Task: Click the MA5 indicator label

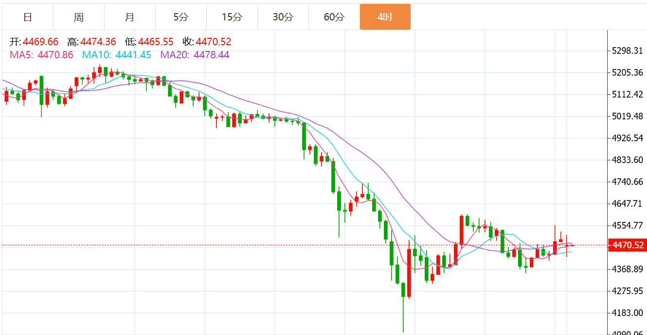Action: click(x=41, y=55)
